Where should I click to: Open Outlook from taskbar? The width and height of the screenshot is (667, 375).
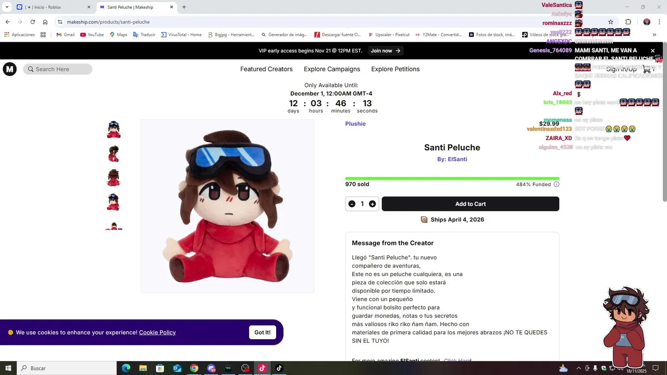(x=177, y=368)
